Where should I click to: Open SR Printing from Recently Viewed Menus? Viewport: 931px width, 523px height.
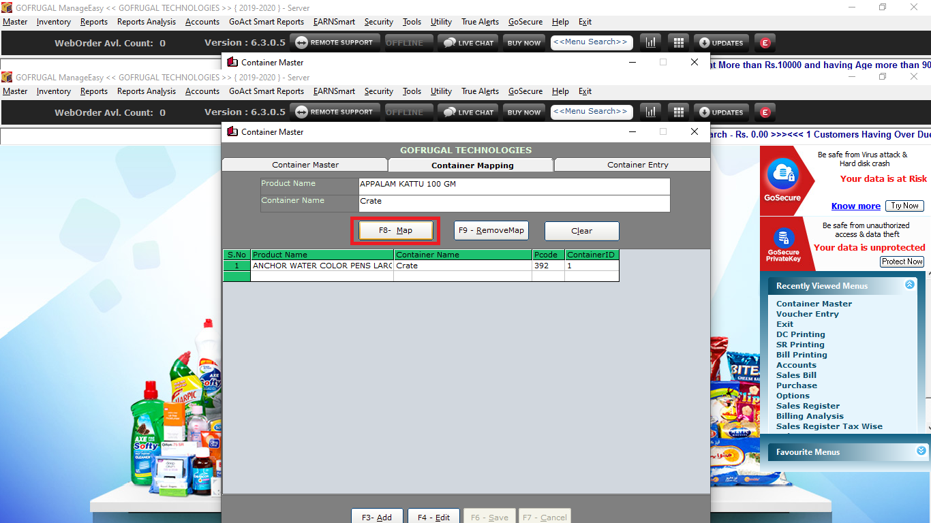(x=800, y=345)
